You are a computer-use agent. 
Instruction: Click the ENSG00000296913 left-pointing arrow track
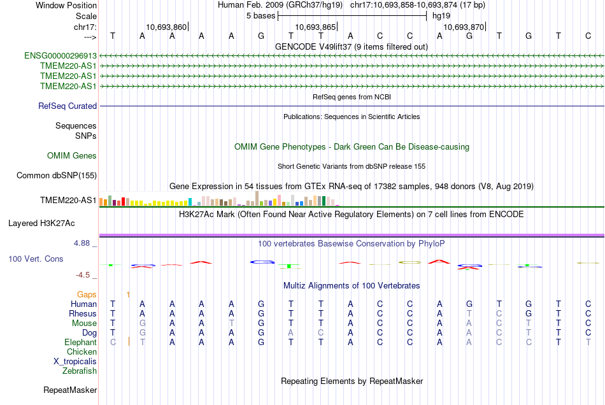[352, 56]
